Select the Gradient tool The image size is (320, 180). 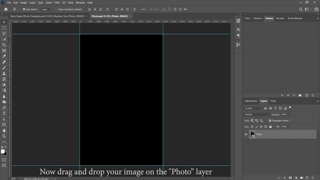4,90
